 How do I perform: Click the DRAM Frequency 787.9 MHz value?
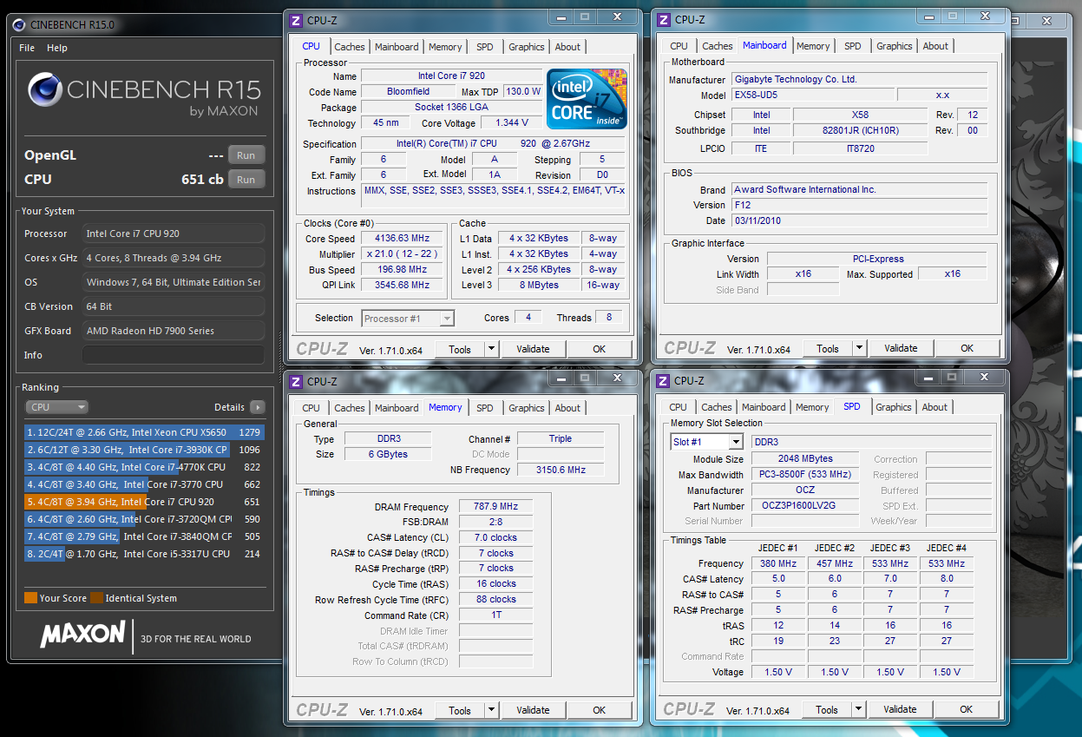click(495, 507)
